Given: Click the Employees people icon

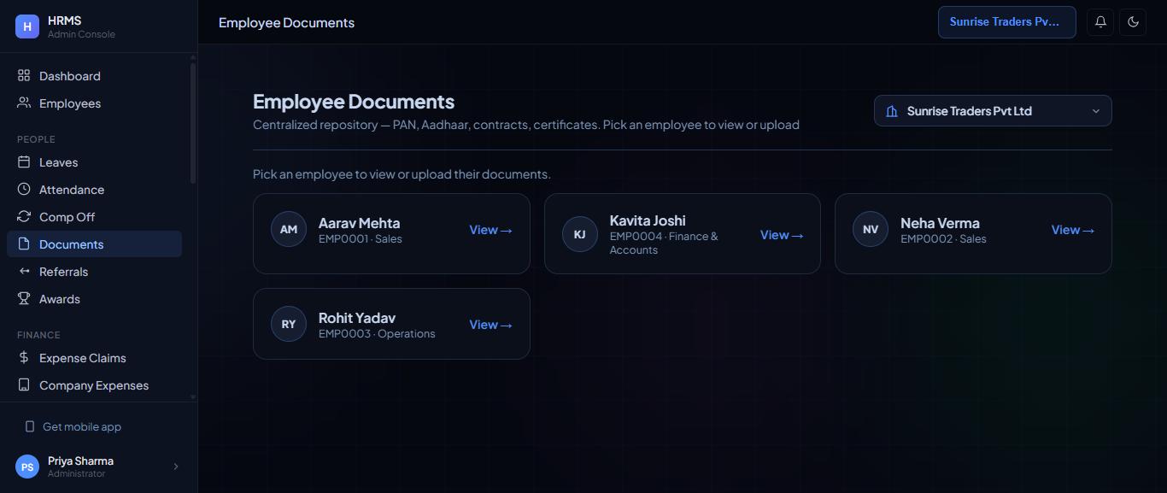Looking at the screenshot, I should 24,103.
